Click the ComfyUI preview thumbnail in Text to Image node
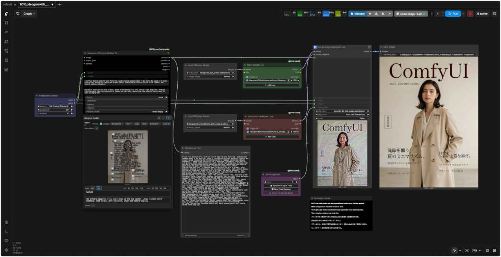The width and height of the screenshot is (501, 257). [342, 153]
